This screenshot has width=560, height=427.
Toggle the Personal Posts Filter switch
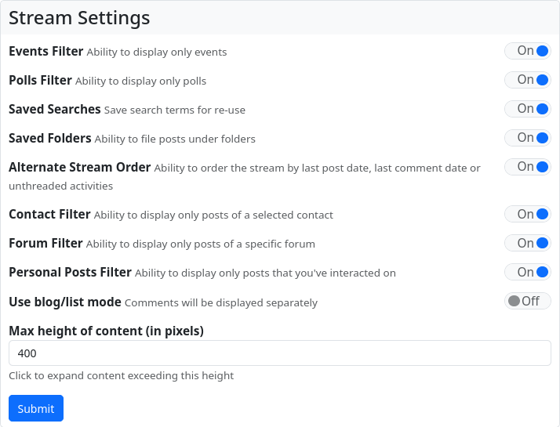(x=527, y=273)
